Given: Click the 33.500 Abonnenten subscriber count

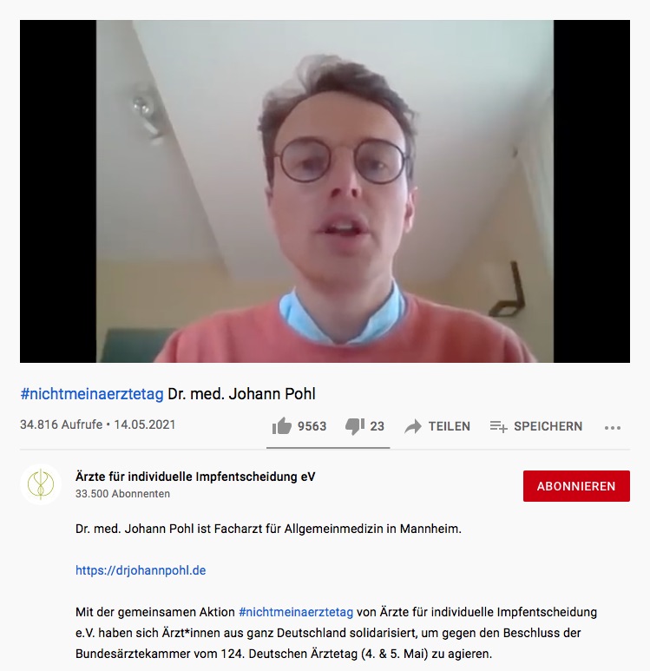Looking at the screenshot, I should (x=123, y=494).
